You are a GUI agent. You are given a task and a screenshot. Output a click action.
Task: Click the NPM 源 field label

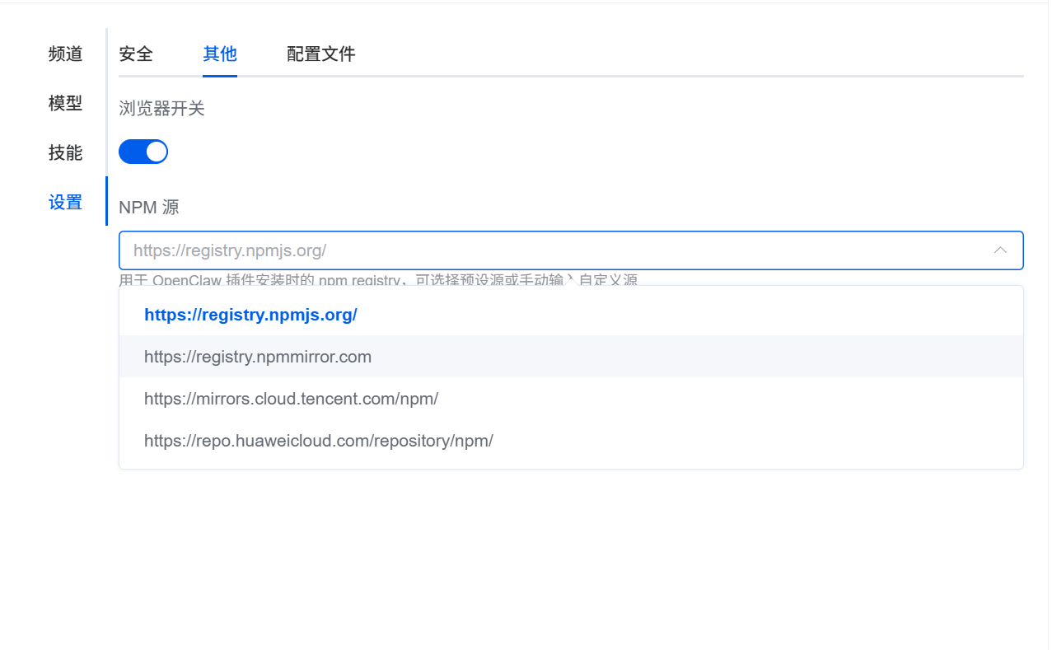pos(148,208)
